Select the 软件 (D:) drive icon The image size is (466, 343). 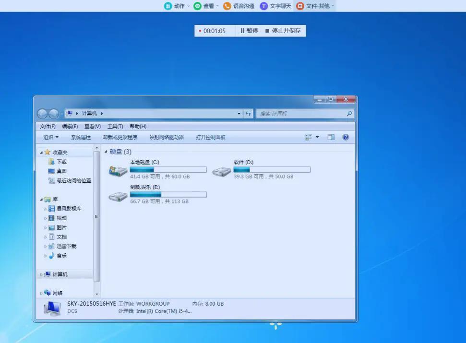221,171
